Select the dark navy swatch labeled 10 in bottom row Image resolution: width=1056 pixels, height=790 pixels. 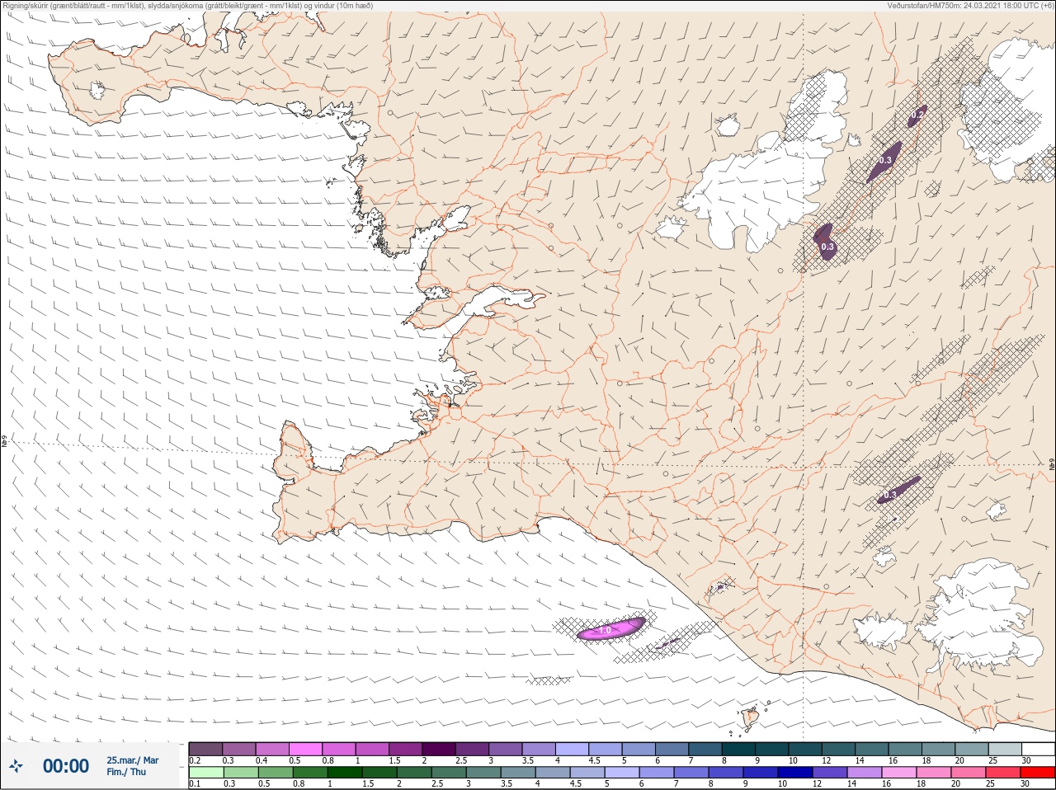click(x=794, y=773)
